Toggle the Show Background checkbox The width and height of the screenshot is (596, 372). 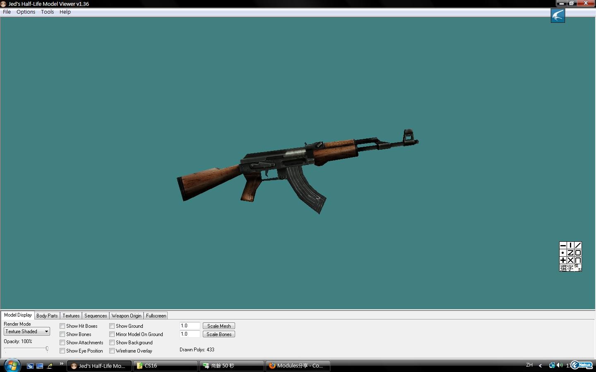pos(112,342)
